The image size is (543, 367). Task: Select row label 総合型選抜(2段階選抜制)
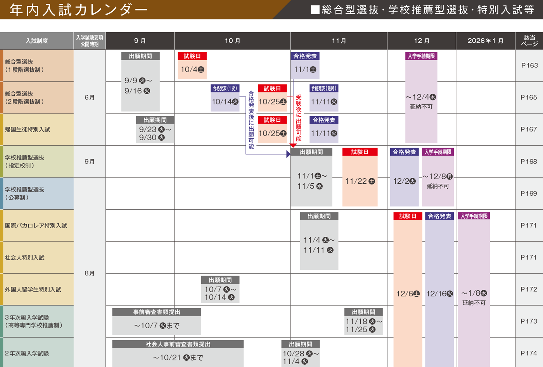click(24, 98)
